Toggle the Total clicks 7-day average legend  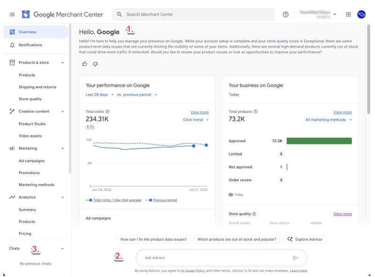point(113,200)
